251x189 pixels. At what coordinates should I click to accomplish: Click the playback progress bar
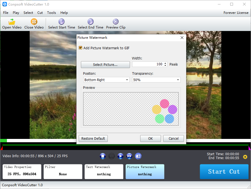pyautogui.click(x=125, y=141)
